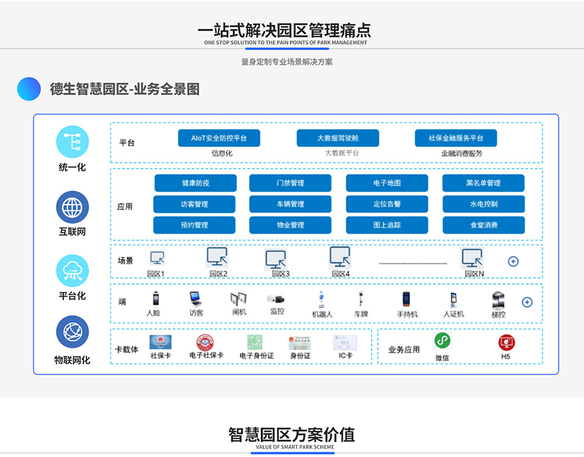Click the 监控 camera icon
The height and width of the screenshot is (457, 584).
coord(277,298)
